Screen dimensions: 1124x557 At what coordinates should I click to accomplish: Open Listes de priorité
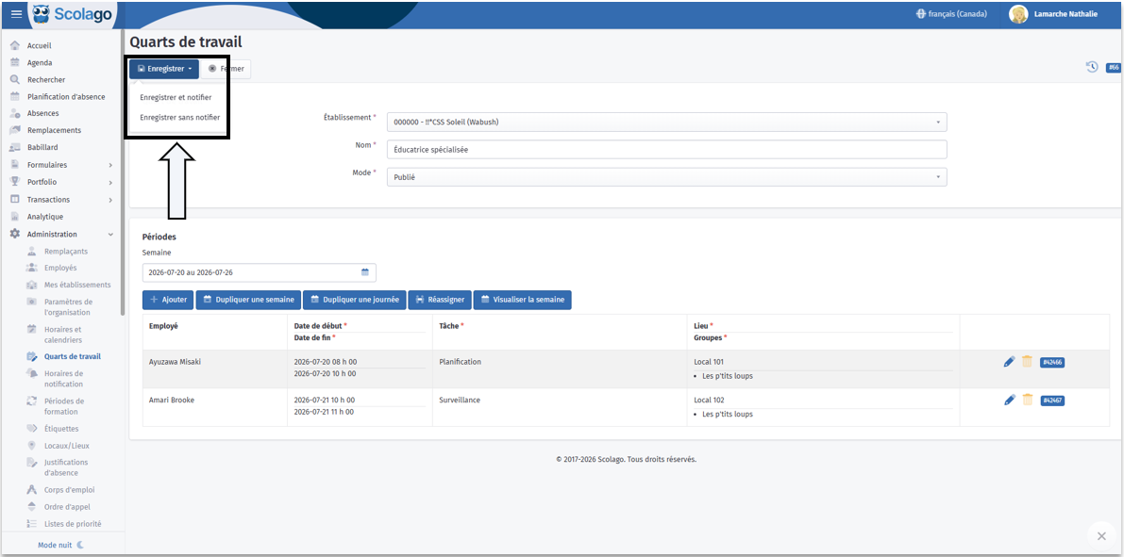pyautogui.click(x=73, y=524)
